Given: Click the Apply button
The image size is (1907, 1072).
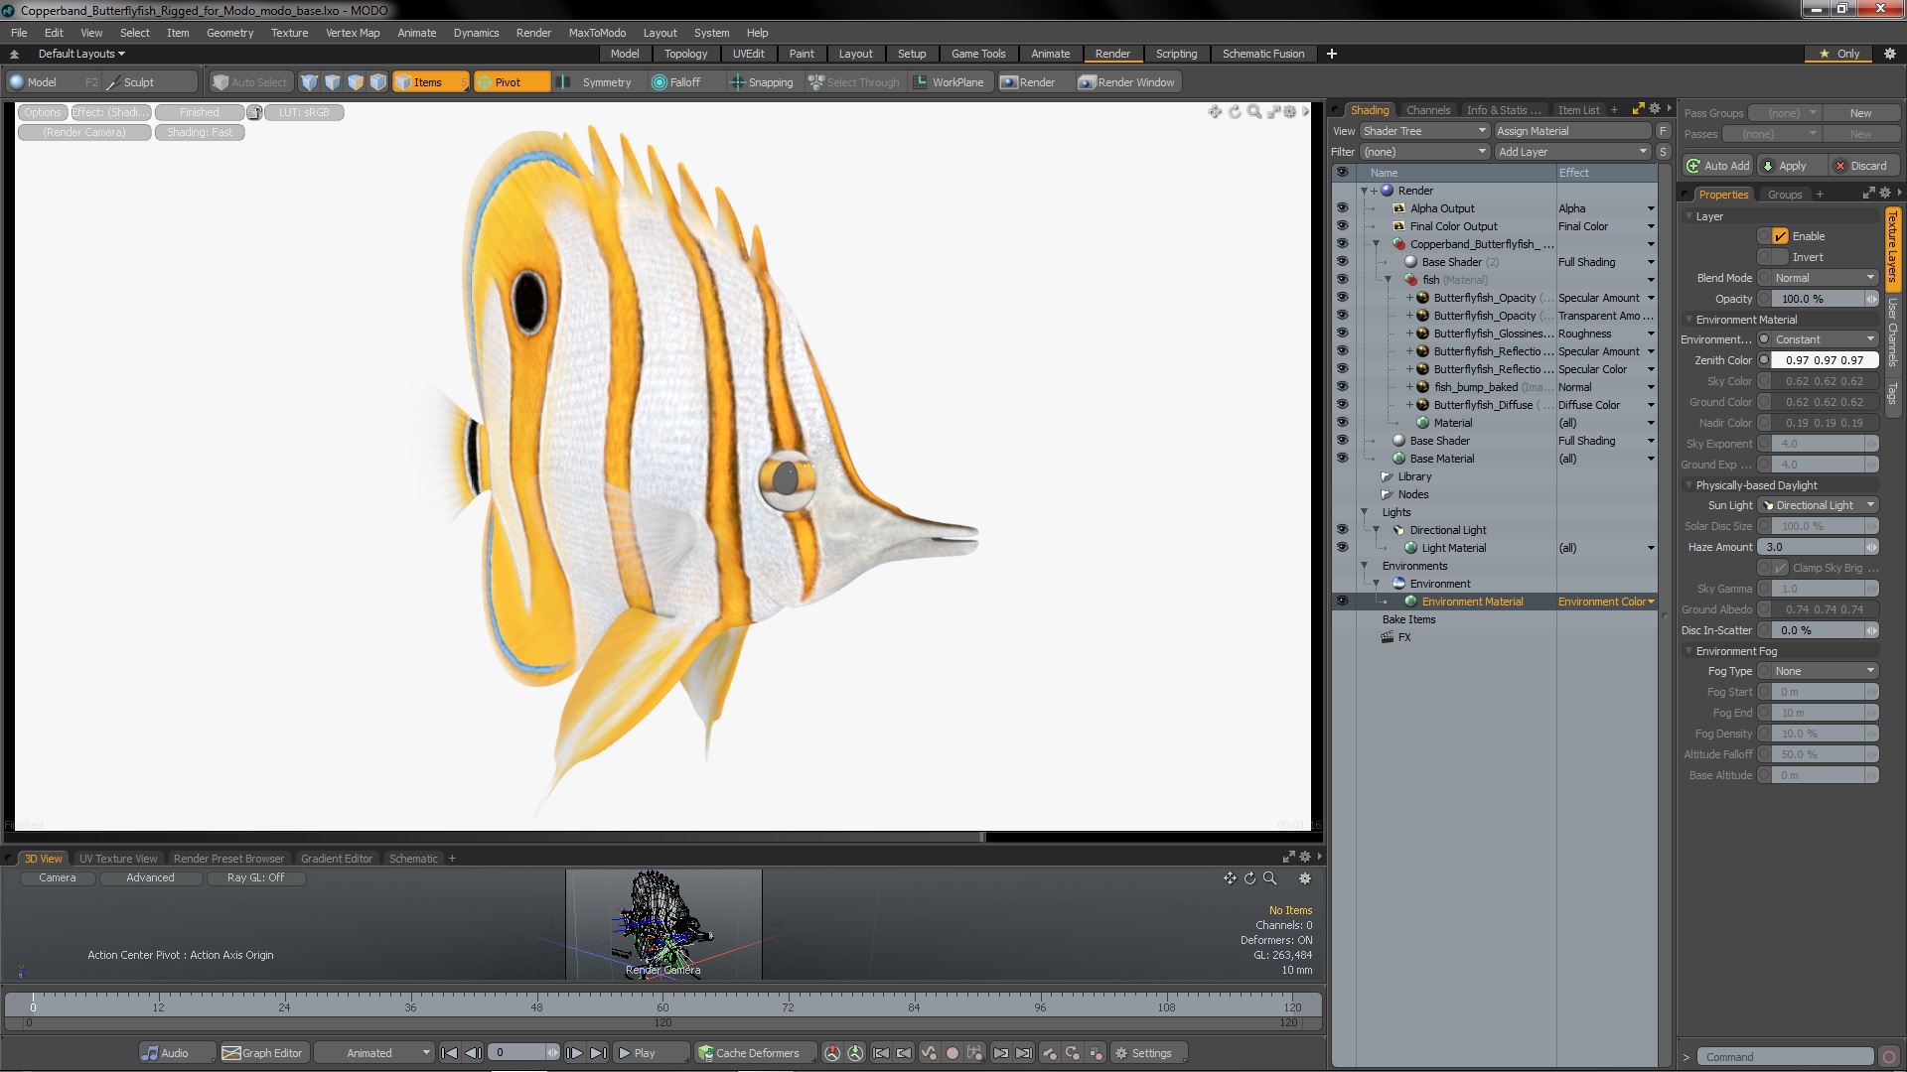Looking at the screenshot, I should [x=1792, y=166].
